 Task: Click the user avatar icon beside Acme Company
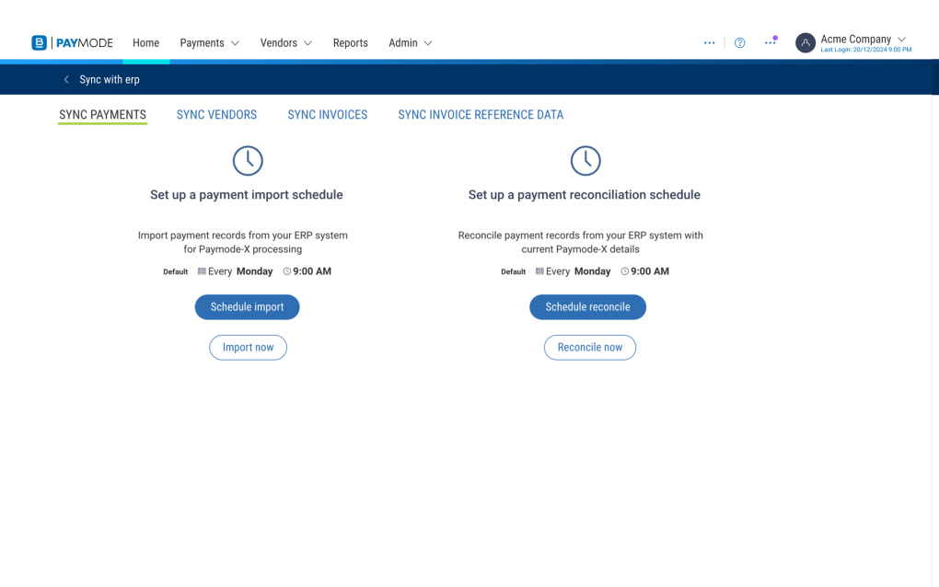tap(806, 43)
